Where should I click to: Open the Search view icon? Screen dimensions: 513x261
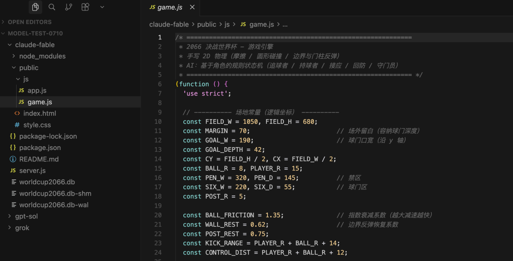point(52,7)
